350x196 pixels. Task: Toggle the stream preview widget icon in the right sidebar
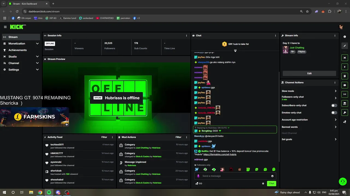coord(345,58)
